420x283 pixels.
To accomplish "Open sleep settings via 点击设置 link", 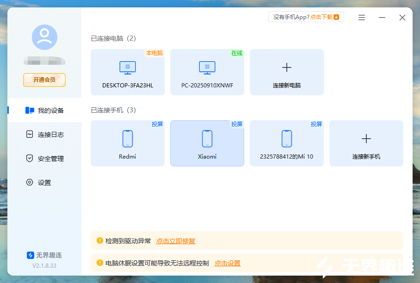I will tap(228, 263).
